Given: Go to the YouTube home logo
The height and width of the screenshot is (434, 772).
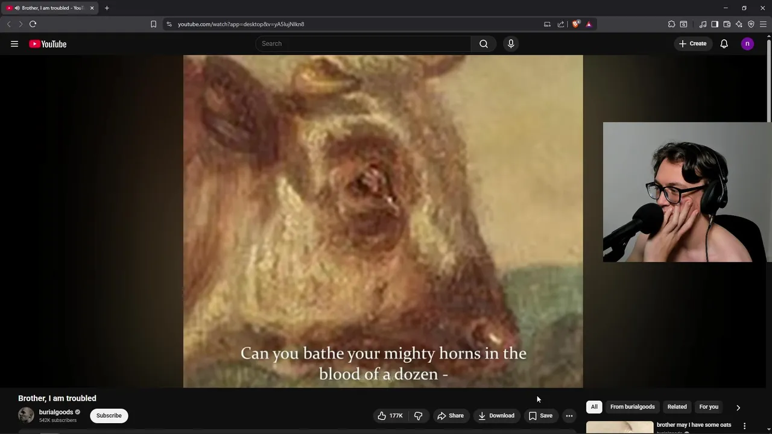Looking at the screenshot, I should point(48,44).
